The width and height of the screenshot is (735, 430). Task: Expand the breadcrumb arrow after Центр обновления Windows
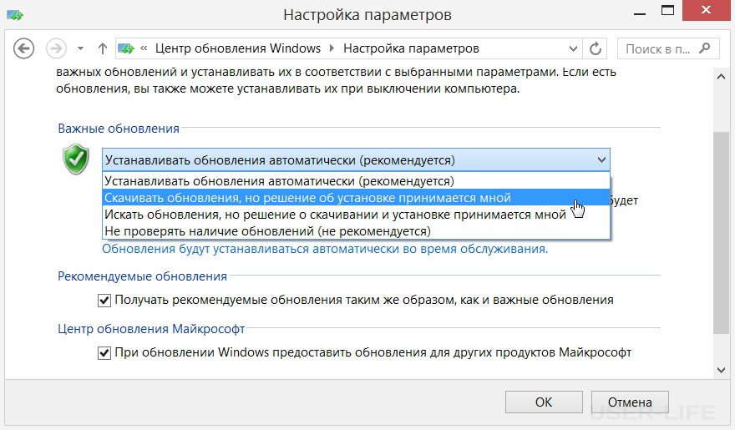tap(332, 48)
